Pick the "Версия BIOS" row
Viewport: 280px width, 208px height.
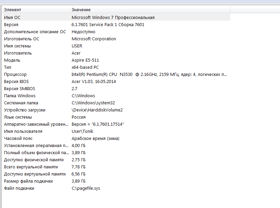coord(16,82)
